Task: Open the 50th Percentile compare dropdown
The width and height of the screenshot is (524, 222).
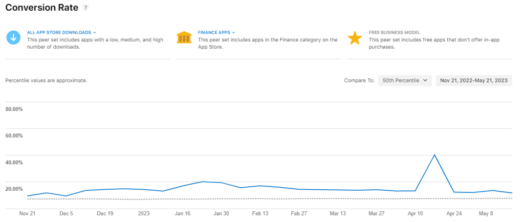Action: pos(405,80)
